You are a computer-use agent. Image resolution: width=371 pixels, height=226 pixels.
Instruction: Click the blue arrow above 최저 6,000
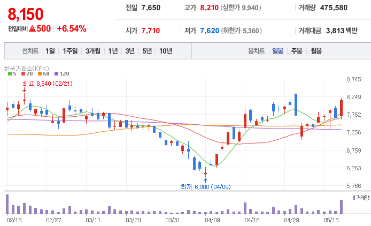coord(205,180)
